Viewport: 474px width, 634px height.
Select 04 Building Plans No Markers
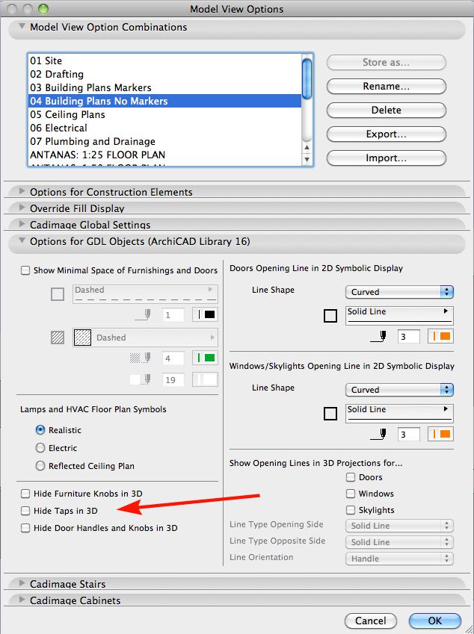pyautogui.click(x=164, y=101)
